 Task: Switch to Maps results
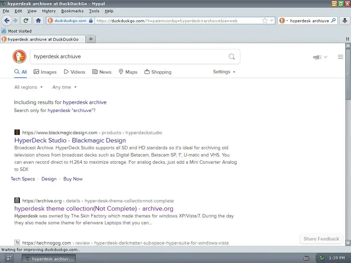[128, 72]
